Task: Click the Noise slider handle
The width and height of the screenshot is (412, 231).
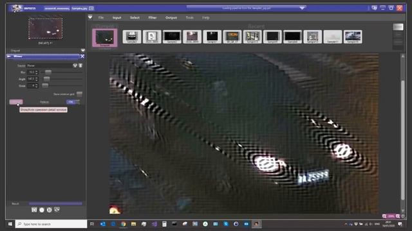Action: click(x=45, y=85)
